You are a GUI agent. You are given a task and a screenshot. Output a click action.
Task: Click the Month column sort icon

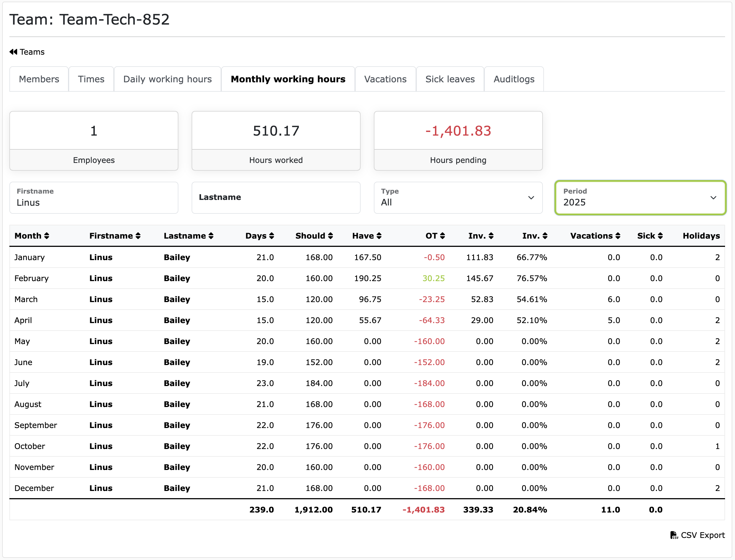coord(47,236)
